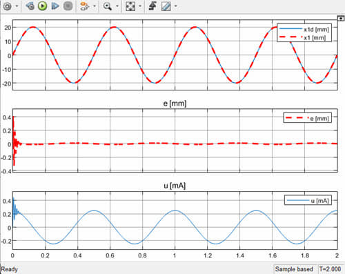
Task: Click the maximize axes button at the top-right of the plot
Action: pos(341,19)
